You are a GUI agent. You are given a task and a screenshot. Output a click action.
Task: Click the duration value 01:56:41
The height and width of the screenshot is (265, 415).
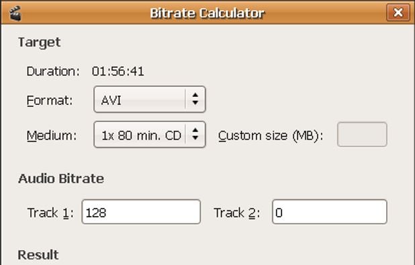pyautogui.click(x=118, y=71)
